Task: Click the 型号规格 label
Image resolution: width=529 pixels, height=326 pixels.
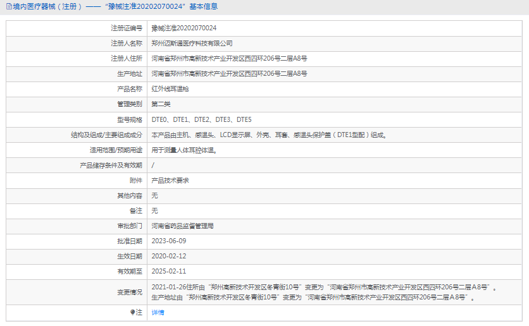Action: click(130, 119)
